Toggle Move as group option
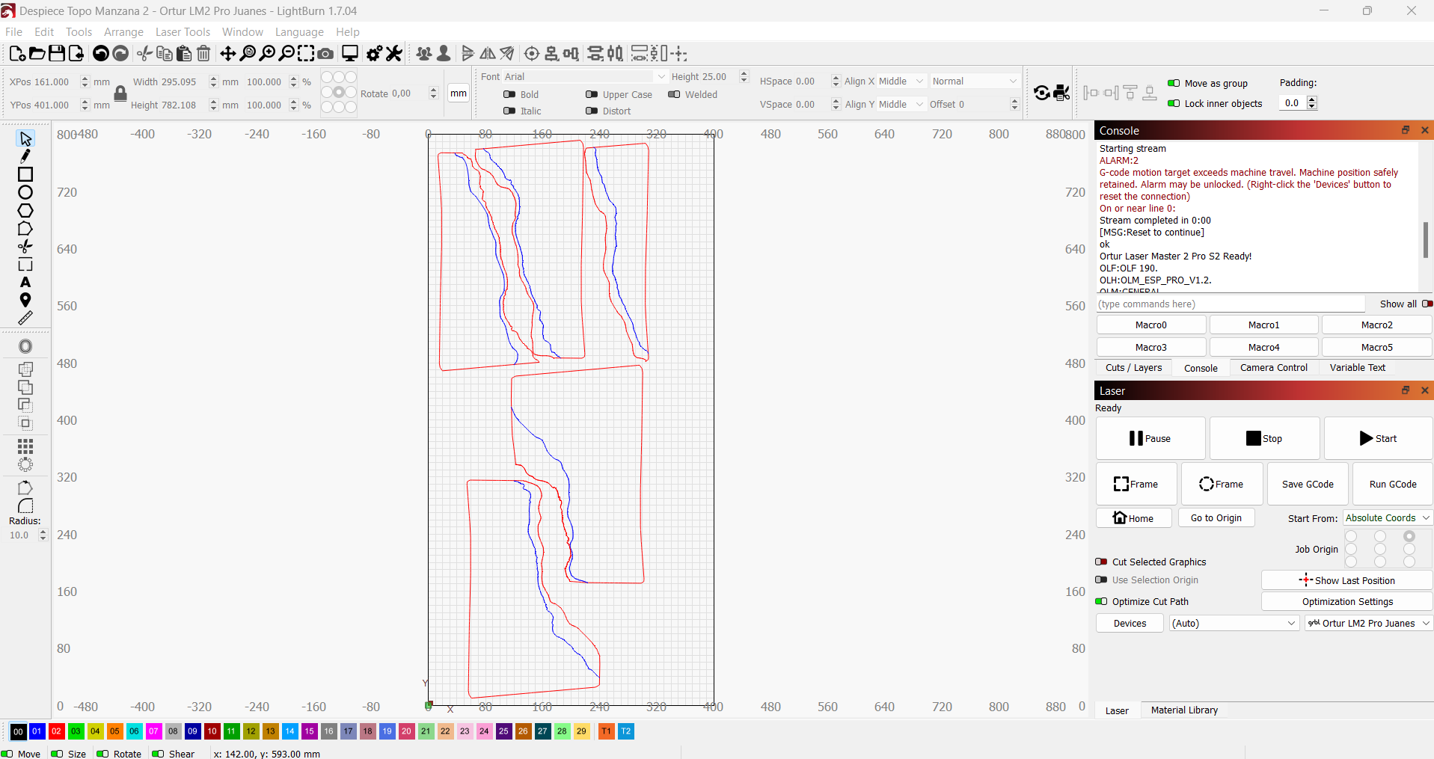The image size is (1434, 759). point(1174,83)
